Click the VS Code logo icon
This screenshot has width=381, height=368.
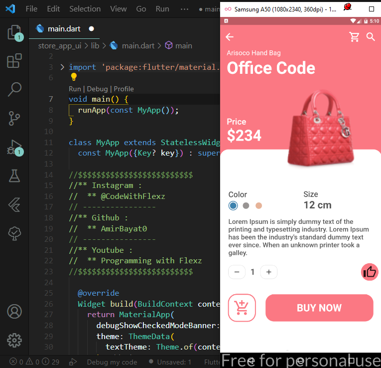(x=10, y=9)
